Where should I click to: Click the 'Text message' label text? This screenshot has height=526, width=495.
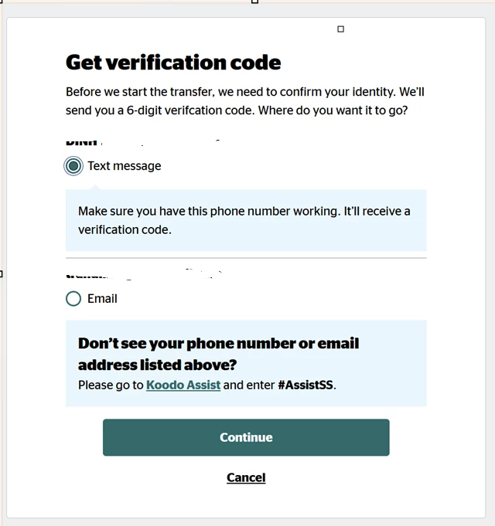coord(125,166)
